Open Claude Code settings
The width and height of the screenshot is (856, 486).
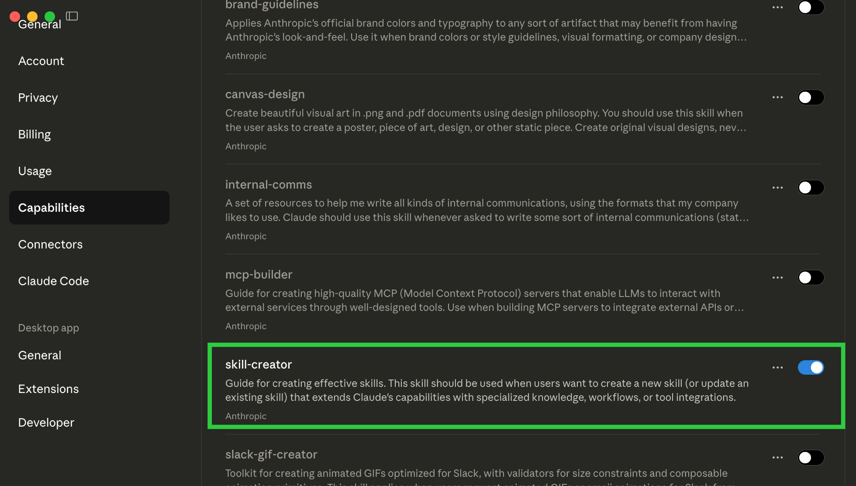pyautogui.click(x=53, y=281)
